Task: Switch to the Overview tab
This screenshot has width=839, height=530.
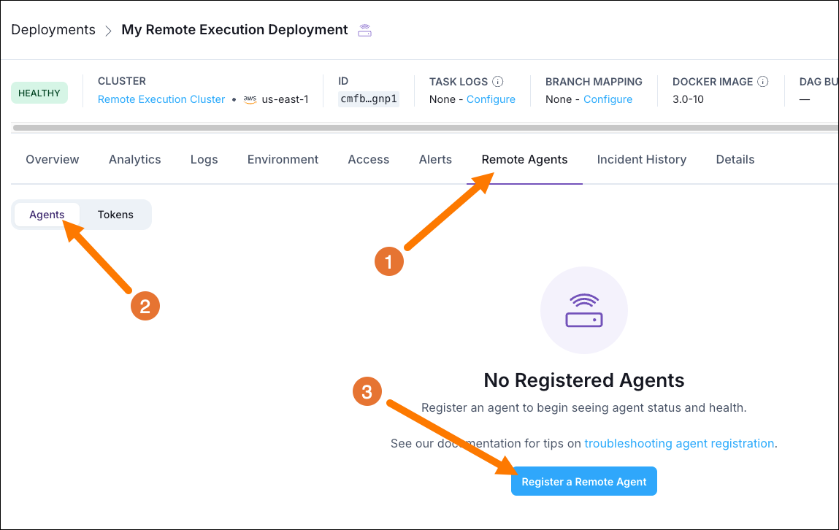Action: click(x=52, y=159)
